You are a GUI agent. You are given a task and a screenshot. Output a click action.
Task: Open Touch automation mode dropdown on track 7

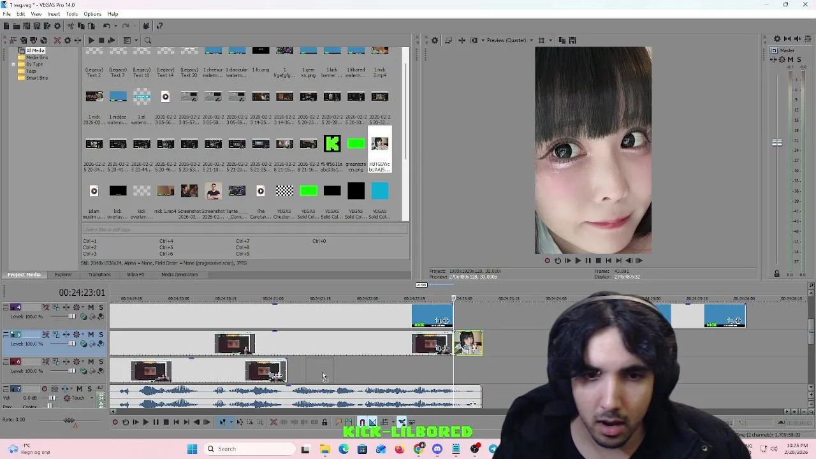(92, 398)
